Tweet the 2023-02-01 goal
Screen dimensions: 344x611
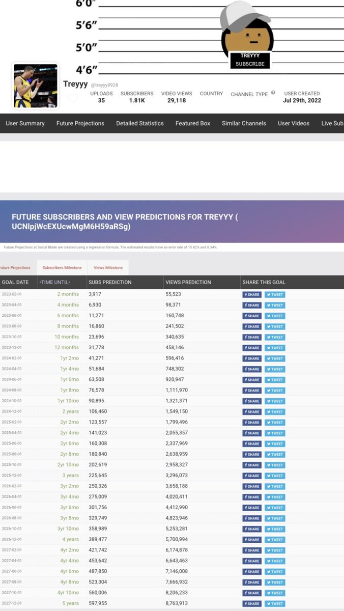click(275, 294)
